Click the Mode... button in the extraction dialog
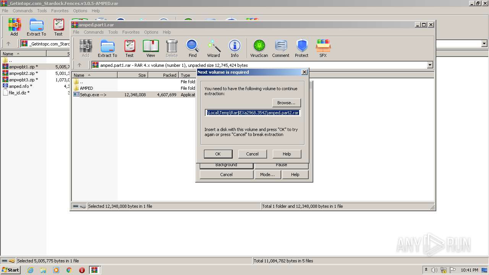The image size is (489, 275). (x=267, y=175)
